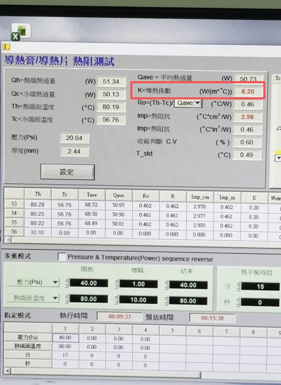Screen dimensions: 281x385
Task: Click the 壓力(Psi) row header in sequence table
Action: (x=28, y=337)
